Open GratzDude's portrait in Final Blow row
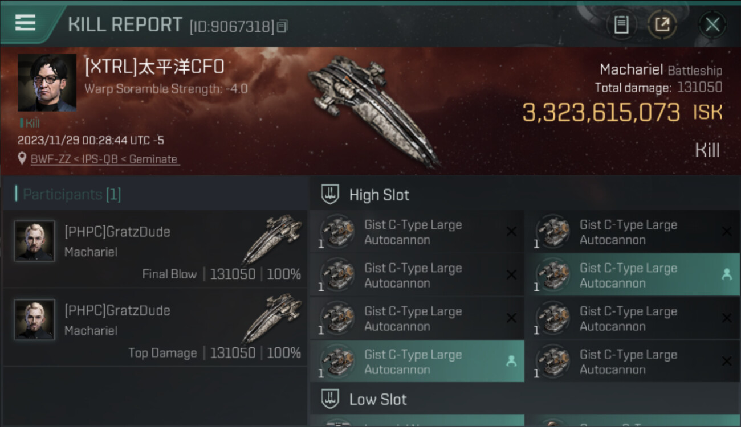Screen dimensions: 741x427 [35, 241]
